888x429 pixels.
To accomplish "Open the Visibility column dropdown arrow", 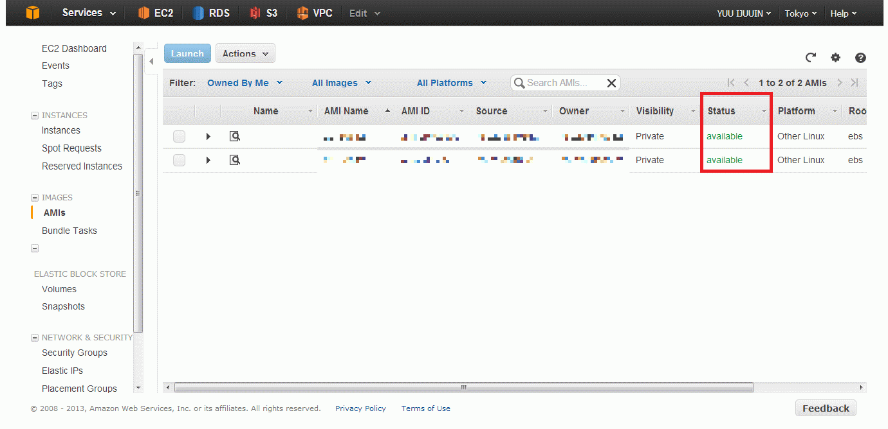I will (693, 111).
